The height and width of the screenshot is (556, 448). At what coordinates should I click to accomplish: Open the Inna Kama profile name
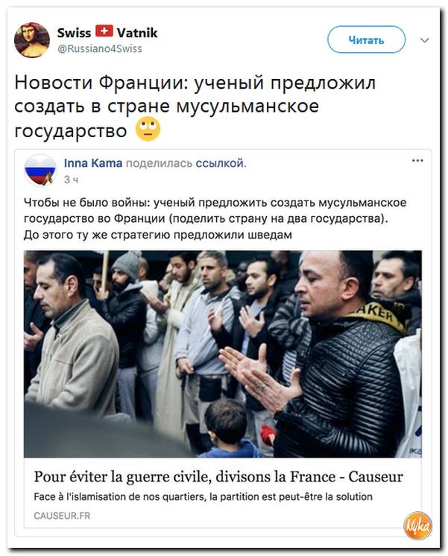tap(93, 163)
